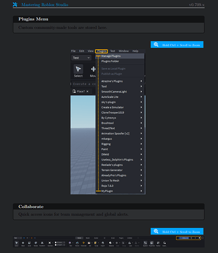The width and height of the screenshot is (218, 253).
Task: Click the Import icon in the bottom toolbar
Action: 103,243
